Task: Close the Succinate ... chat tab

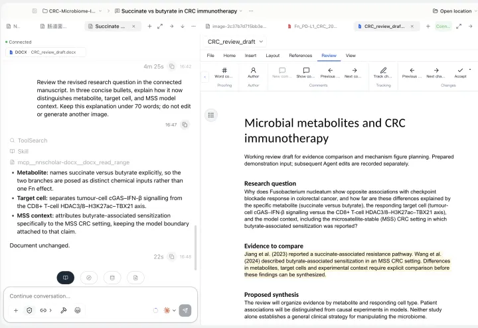Action: pos(133,26)
